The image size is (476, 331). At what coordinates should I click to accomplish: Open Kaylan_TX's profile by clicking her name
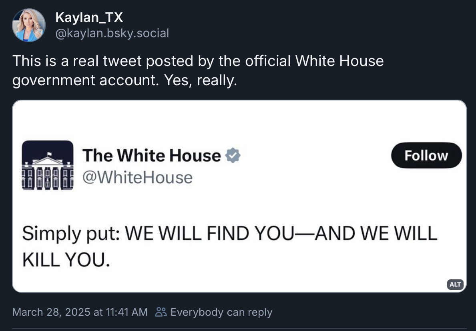pos(89,17)
